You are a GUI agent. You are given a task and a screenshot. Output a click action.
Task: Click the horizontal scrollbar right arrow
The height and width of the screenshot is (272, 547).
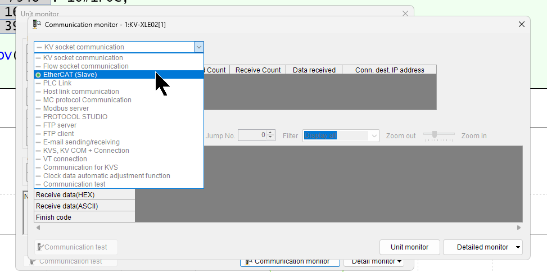519,228
